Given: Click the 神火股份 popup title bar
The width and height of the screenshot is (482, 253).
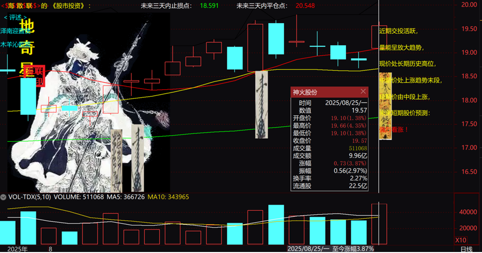Looking at the screenshot, I should (x=329, y=92).
